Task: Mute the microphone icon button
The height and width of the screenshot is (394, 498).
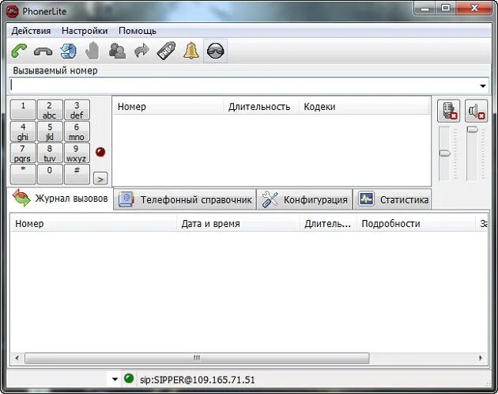Action: (448, 111)
